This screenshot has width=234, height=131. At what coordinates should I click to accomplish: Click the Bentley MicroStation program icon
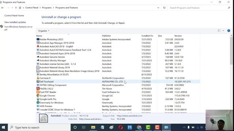(38, 75)
